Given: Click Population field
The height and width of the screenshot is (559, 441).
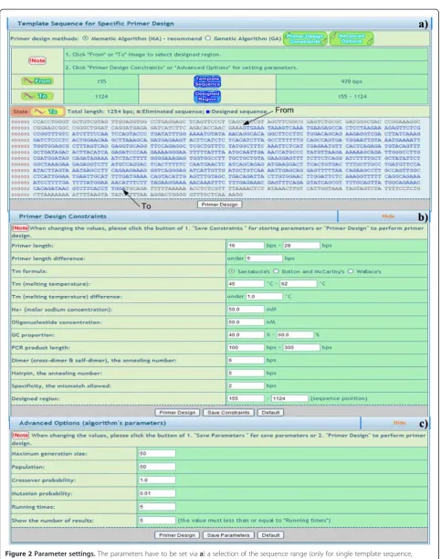Looking at the screenshot, I should [157, 467].
